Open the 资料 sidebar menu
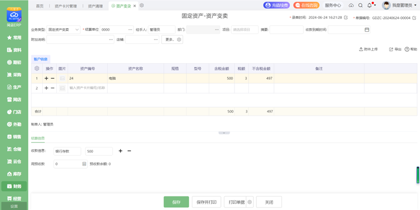Screen dimensions: 420x210 (14, 50)
